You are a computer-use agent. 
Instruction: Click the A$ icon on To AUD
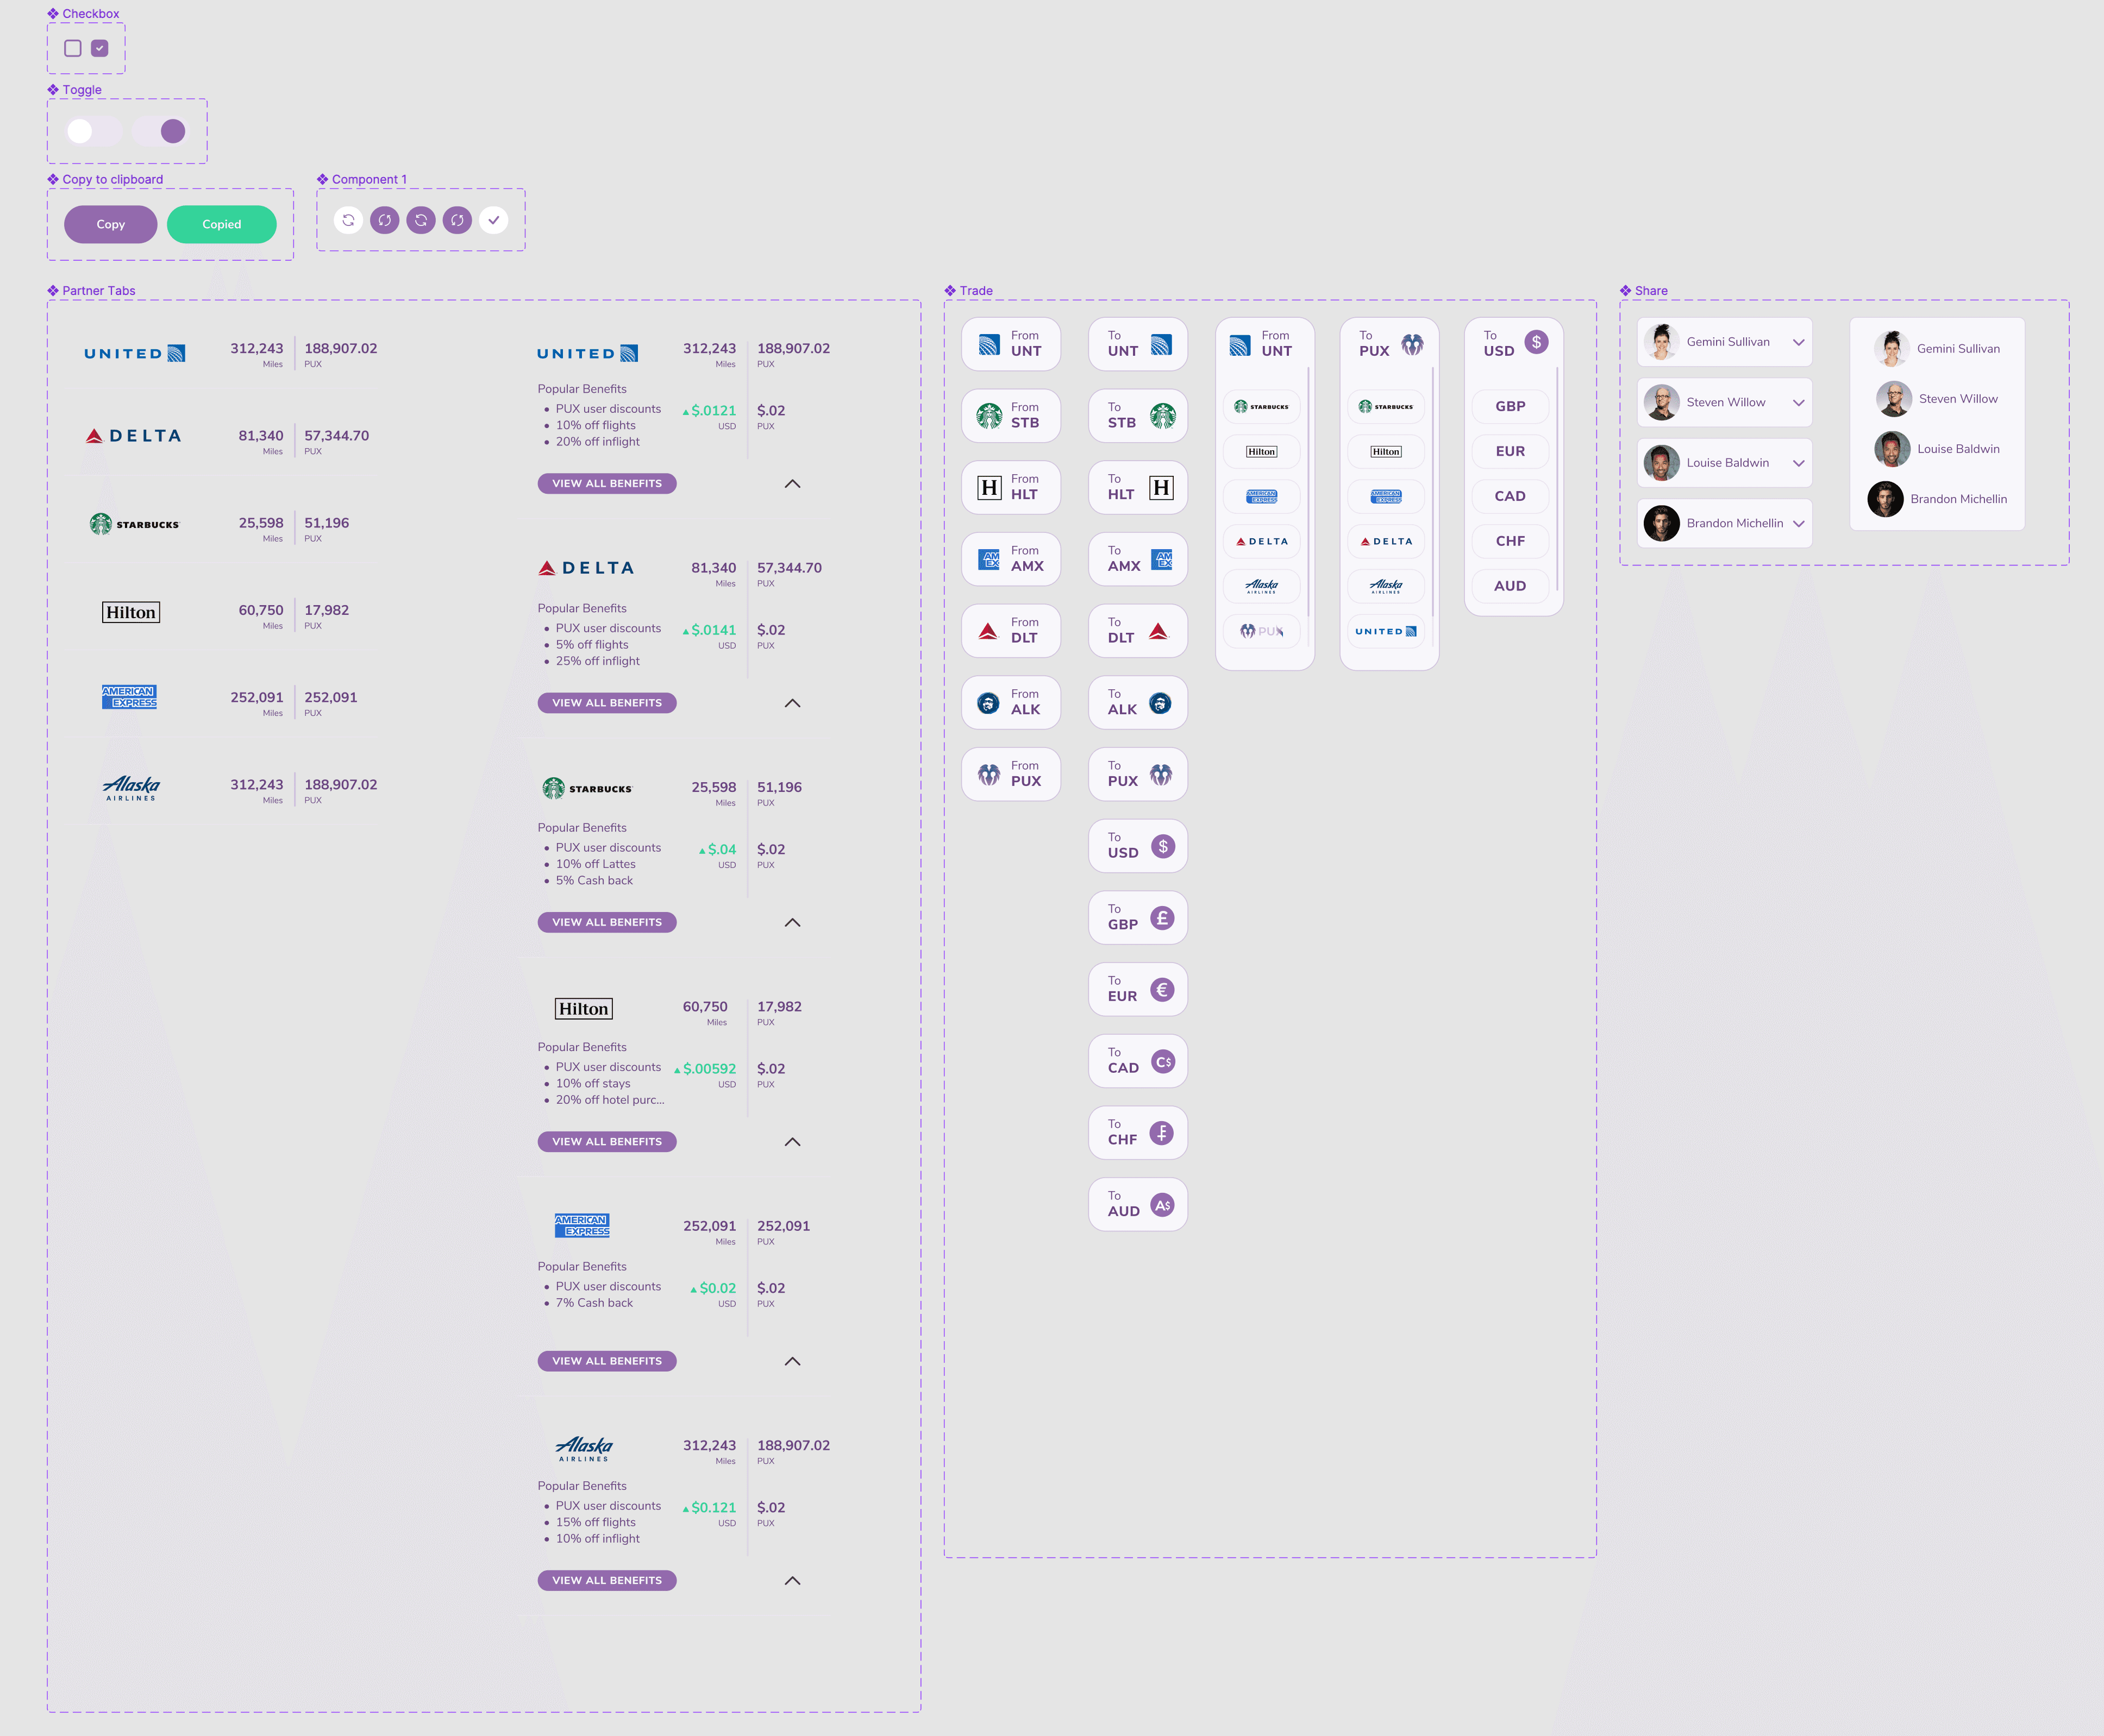point(1162,1205)
